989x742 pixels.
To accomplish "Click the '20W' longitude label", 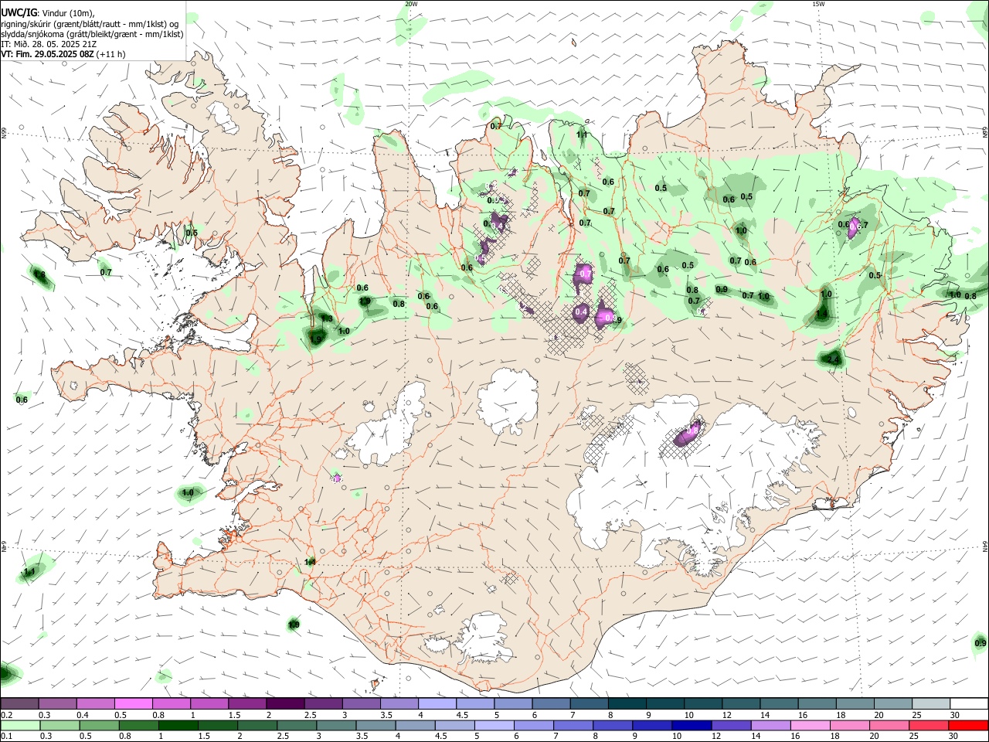I will 411,4.
